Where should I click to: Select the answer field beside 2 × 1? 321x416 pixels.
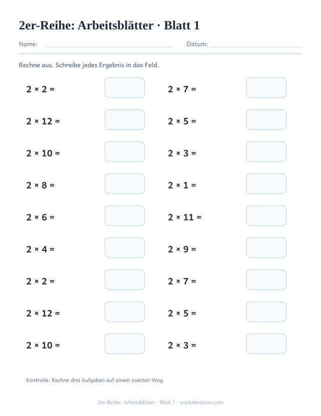pos(266,184)
